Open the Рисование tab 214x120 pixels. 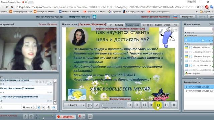pyautogui.click(x=147, y=25)
